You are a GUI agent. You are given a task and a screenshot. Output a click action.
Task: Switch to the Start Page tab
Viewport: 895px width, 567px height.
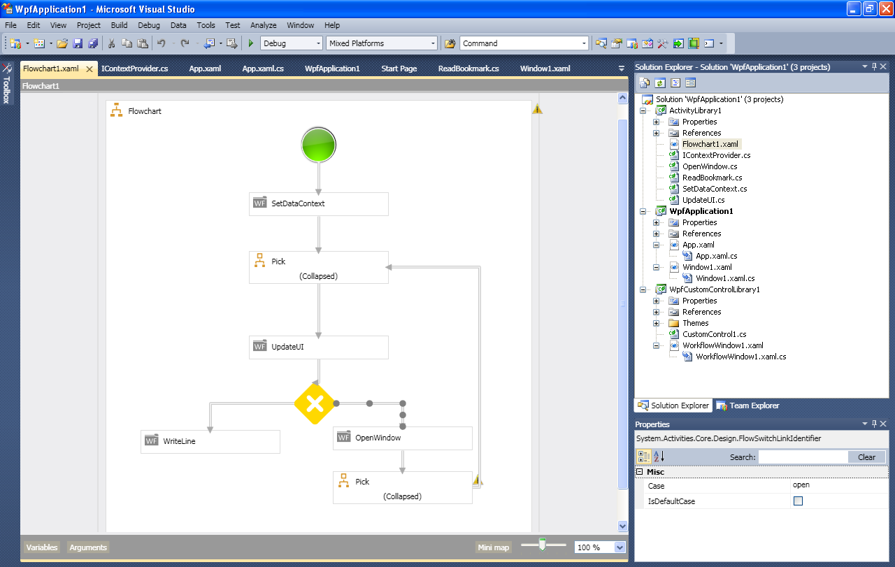[399, 69]
